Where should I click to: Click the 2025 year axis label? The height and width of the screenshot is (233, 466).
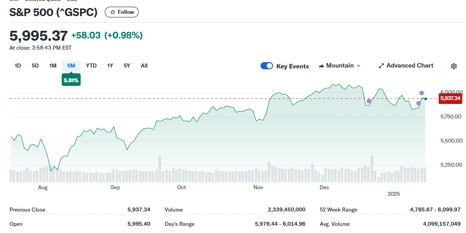(x=393, y=194)
